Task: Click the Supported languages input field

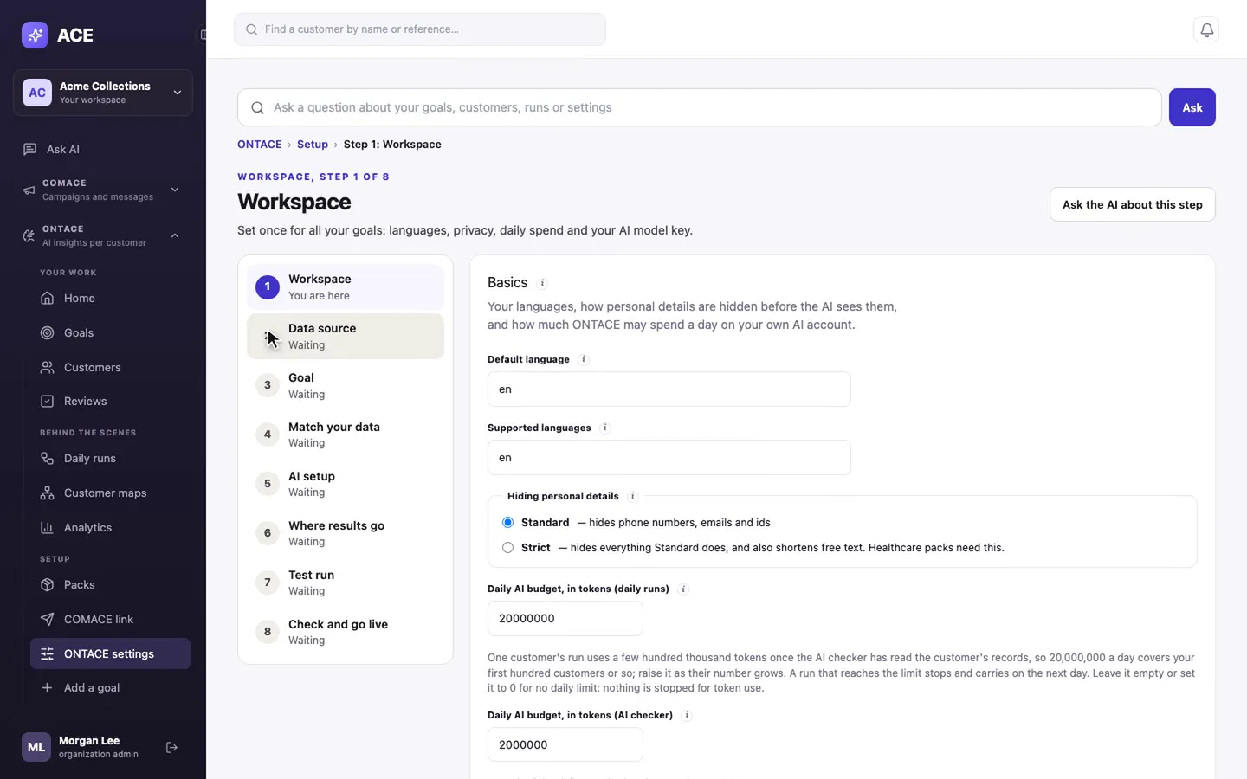Action: (669, 458)
